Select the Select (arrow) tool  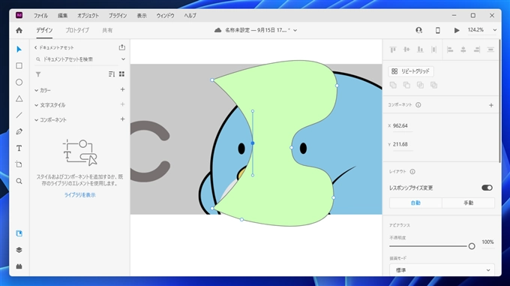pos(19,50)
